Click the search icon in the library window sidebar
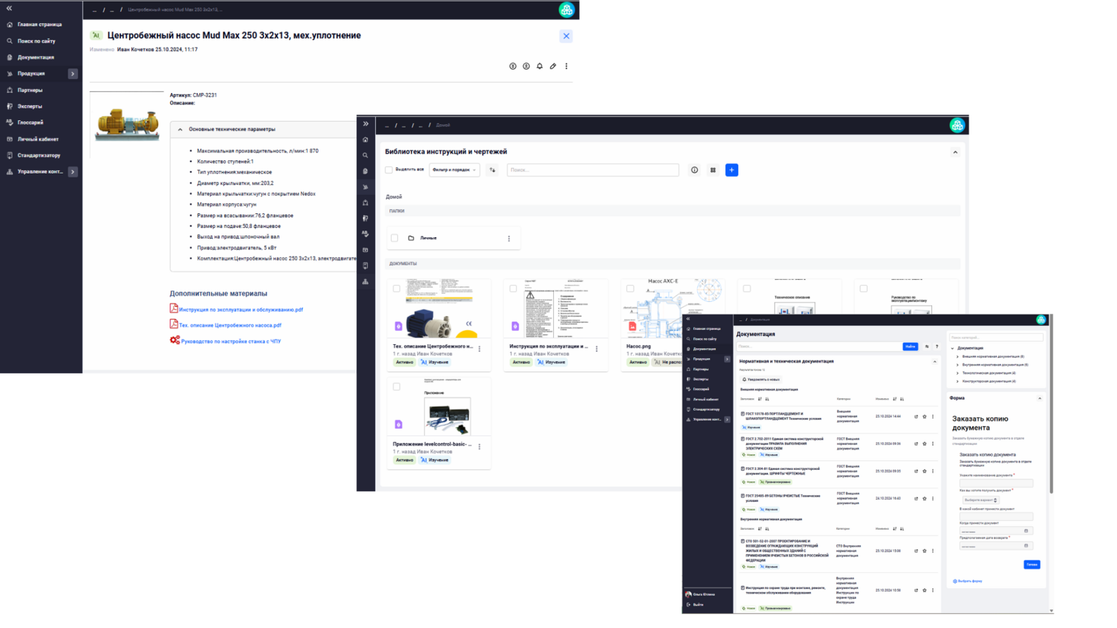 point(366,156)
